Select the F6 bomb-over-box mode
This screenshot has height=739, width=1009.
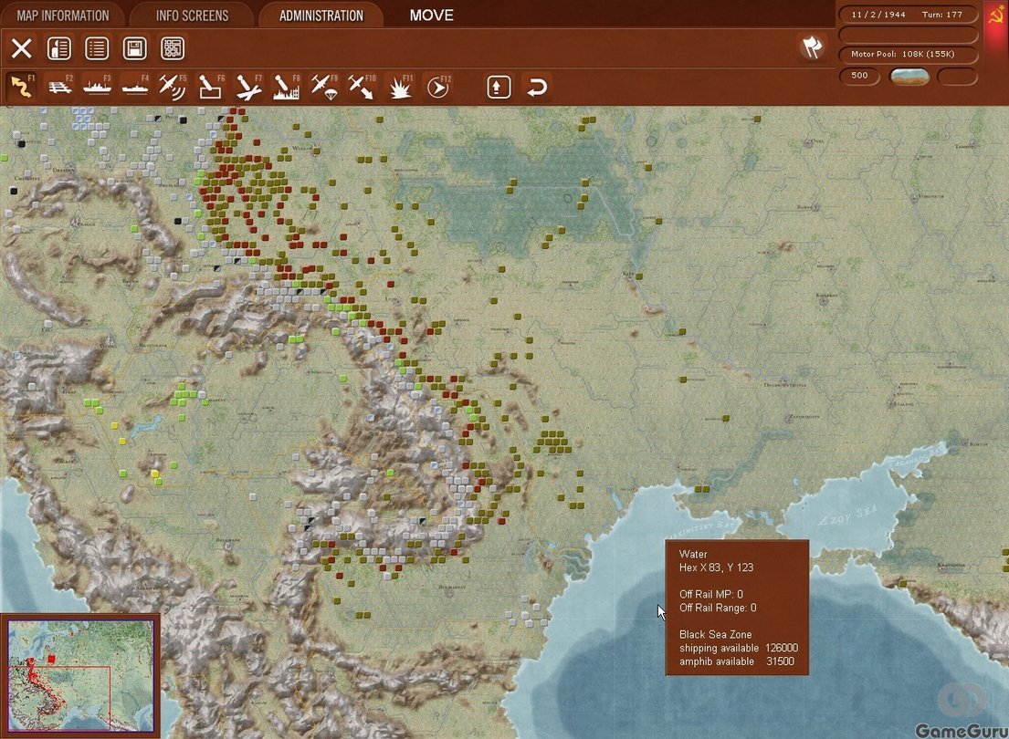(x=210, y=87)
